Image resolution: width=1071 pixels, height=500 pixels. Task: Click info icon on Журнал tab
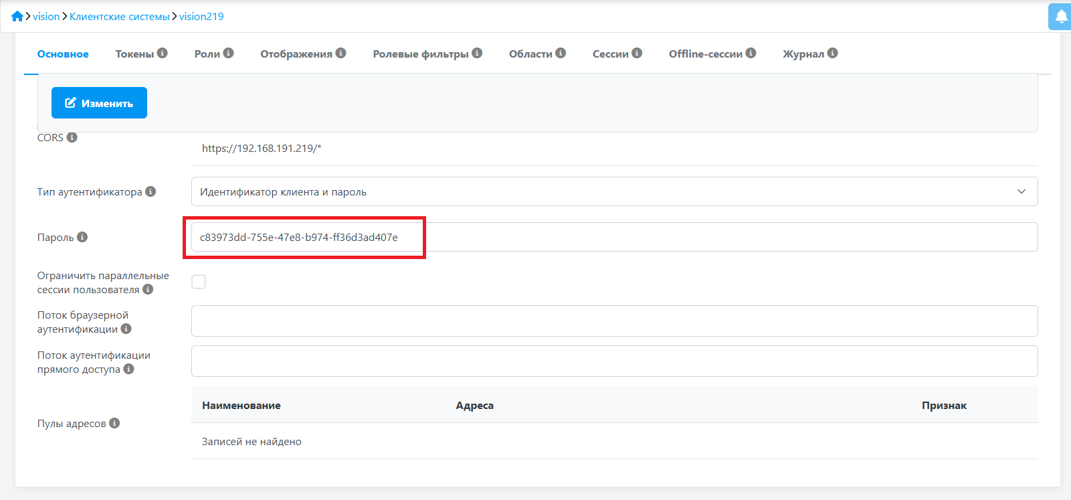coord(833,53)
